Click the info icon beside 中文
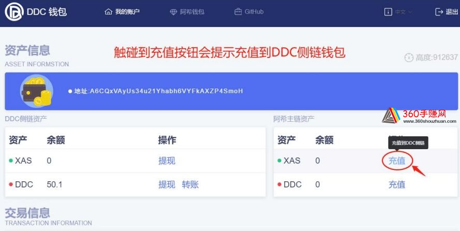 (388, 12)
